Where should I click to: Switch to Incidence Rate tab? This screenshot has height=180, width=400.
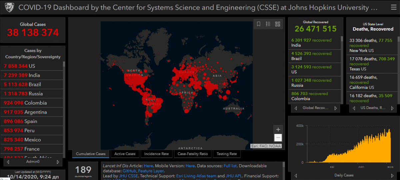[x=157, y=154]
